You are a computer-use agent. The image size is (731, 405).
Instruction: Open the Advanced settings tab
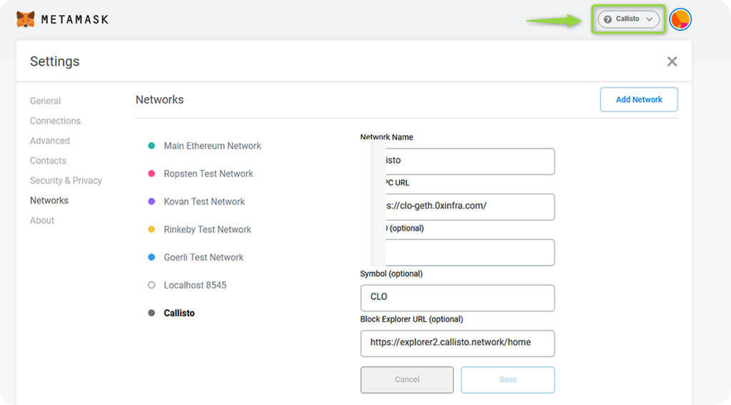tap(50, 141)
